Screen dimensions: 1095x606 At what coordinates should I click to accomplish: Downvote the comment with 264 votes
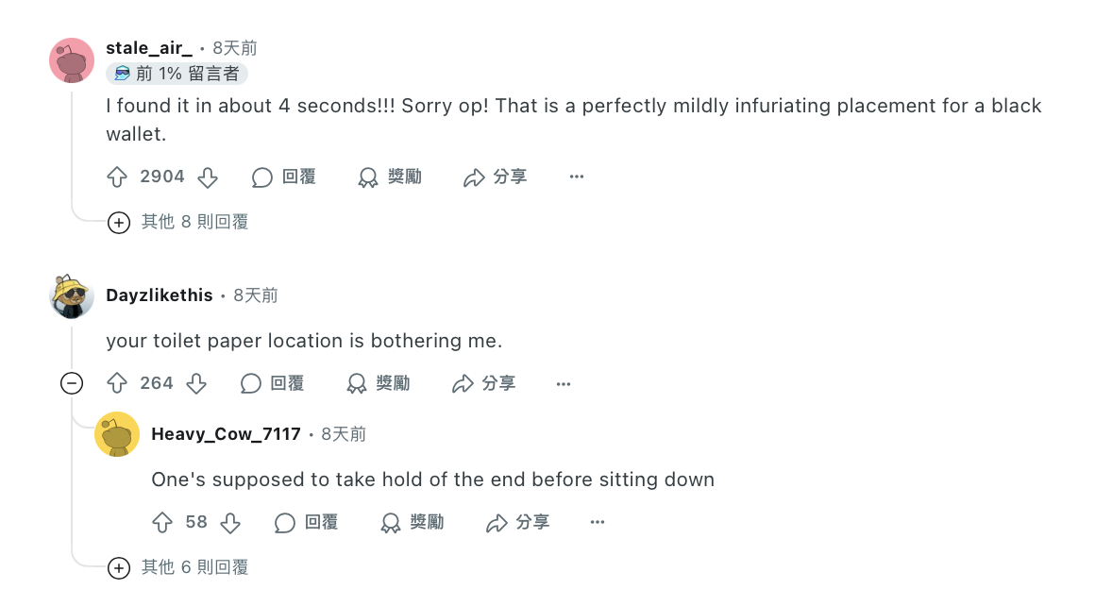click(196, 383)
